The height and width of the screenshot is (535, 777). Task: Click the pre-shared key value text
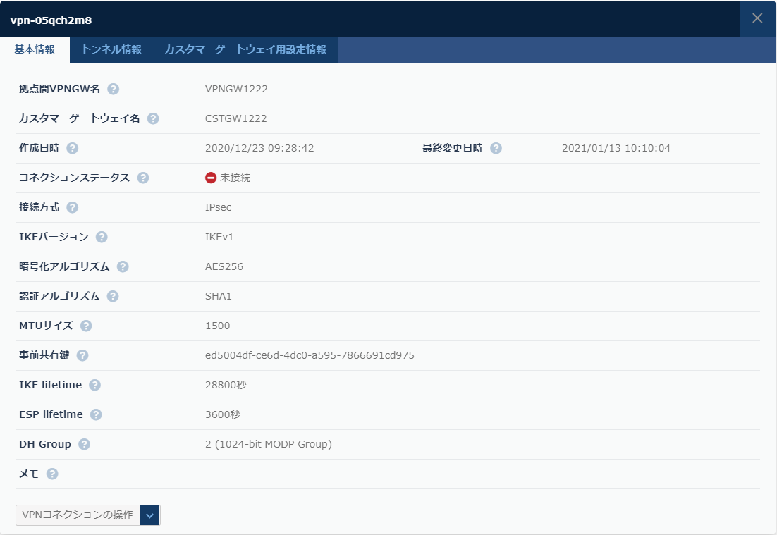(310, 355)
